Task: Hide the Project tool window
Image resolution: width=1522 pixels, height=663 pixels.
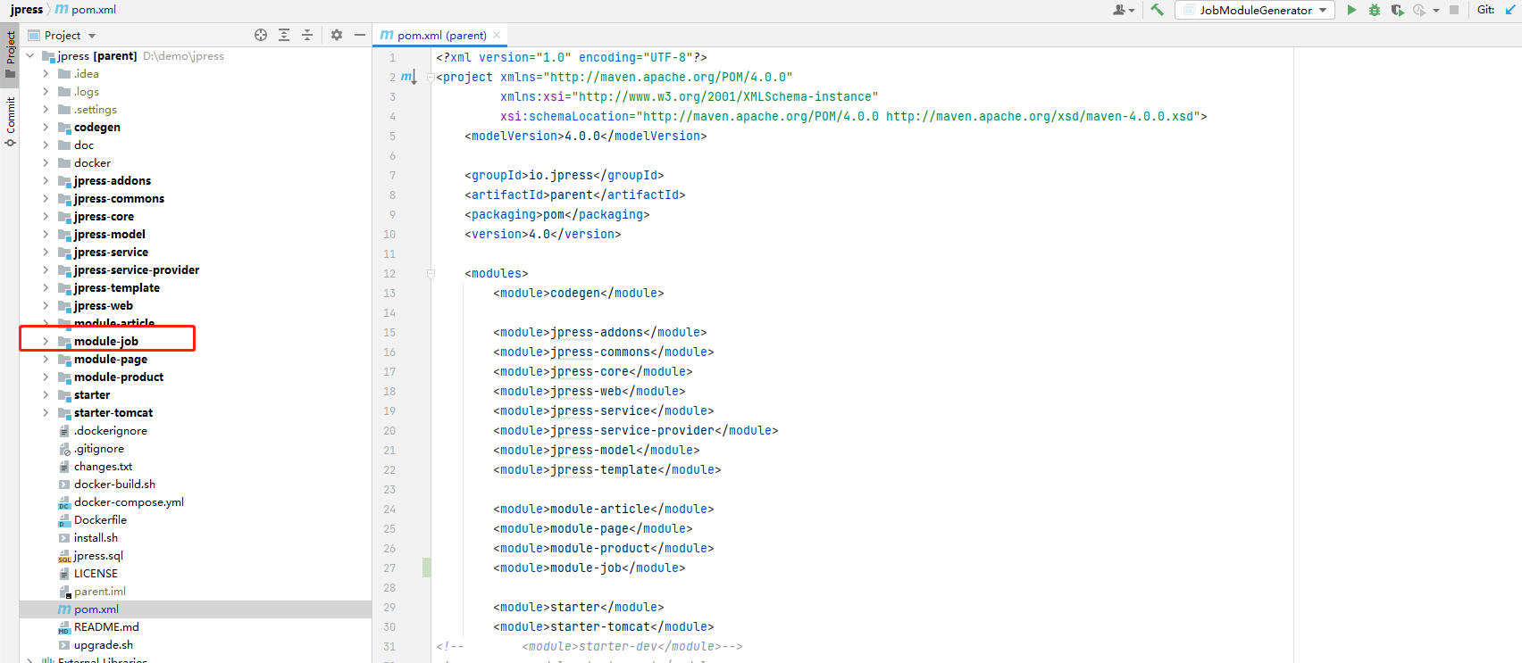Action: (x=360, y=35)
